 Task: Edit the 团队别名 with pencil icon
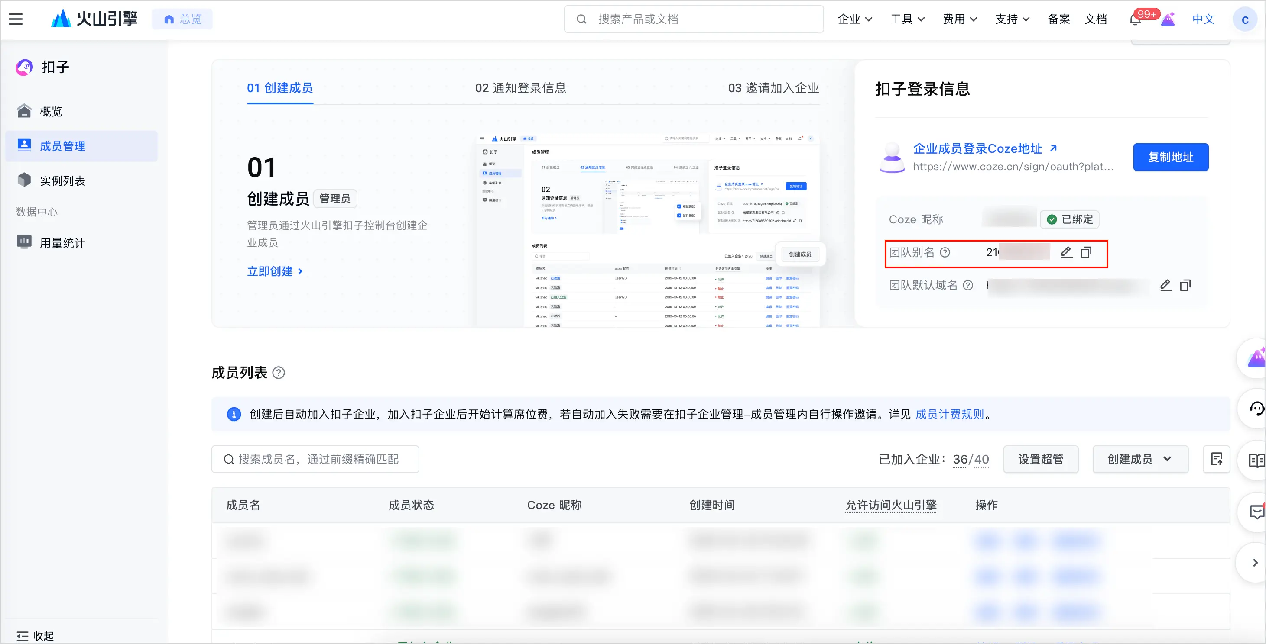1066,252
